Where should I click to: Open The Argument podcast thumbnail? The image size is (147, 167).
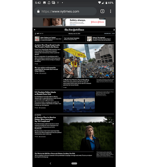[x=89, y=39]
